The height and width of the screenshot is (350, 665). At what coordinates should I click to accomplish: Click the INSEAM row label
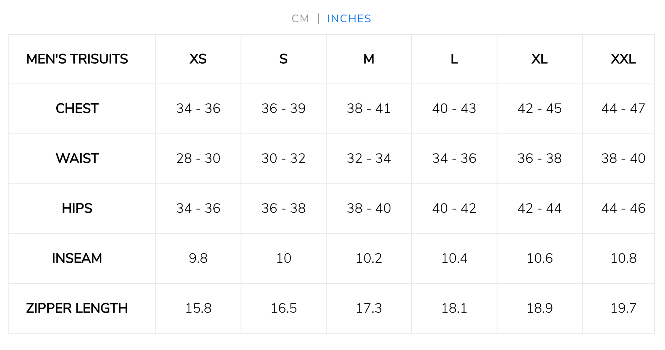(x=77, y=259)
